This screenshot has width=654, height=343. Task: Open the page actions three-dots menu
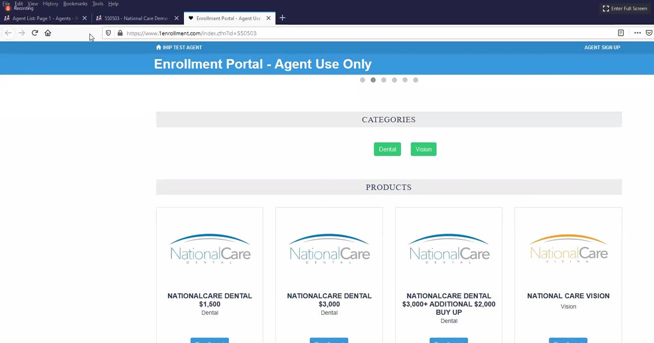pyautogui.click(x=637, y=33)
